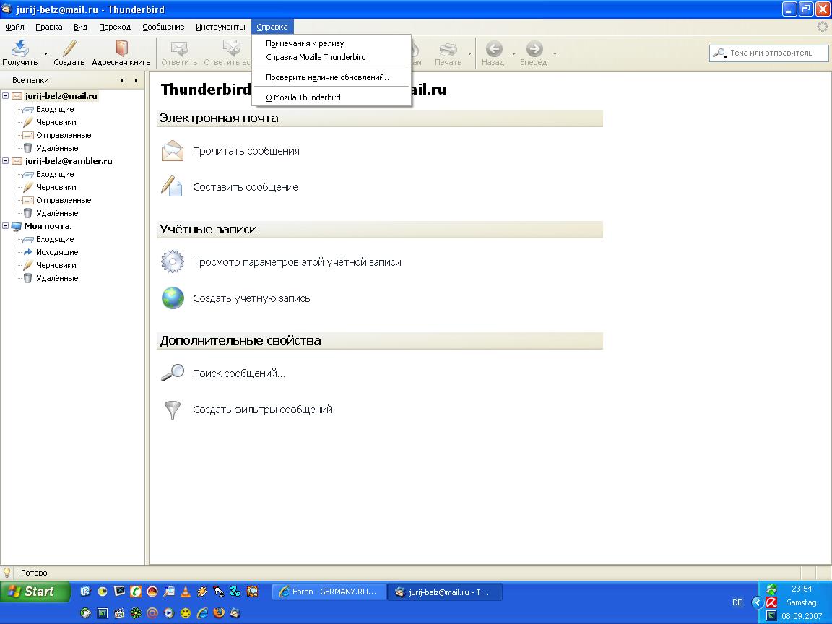Click Media Player Classic 321 icon
Viewport: 832px width, 624px height.
[119, 613]
